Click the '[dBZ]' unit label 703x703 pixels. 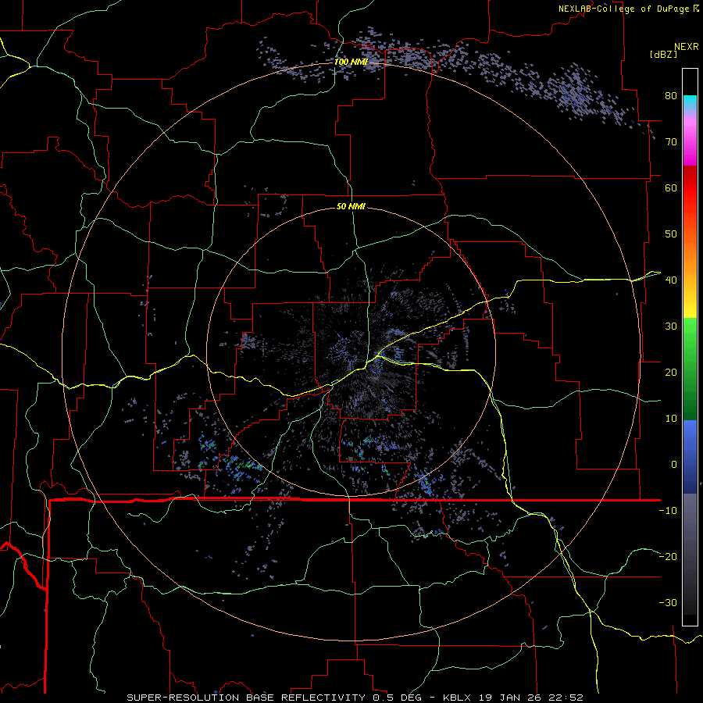click(663, 54)
